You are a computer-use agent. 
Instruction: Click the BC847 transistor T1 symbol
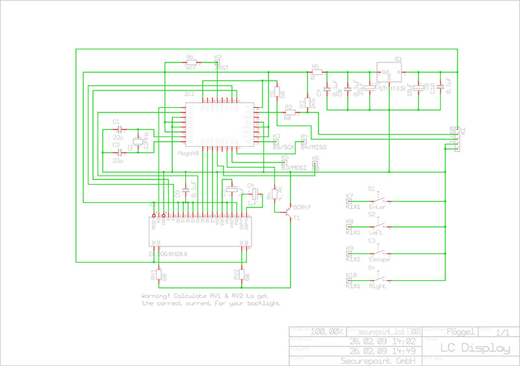pyautogui.click(x=289, y=212)
